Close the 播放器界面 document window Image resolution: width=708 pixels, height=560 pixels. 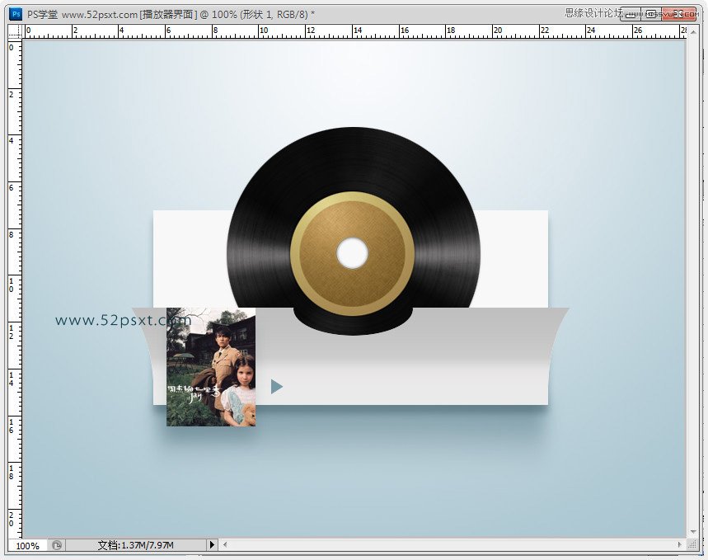[679, 14]
